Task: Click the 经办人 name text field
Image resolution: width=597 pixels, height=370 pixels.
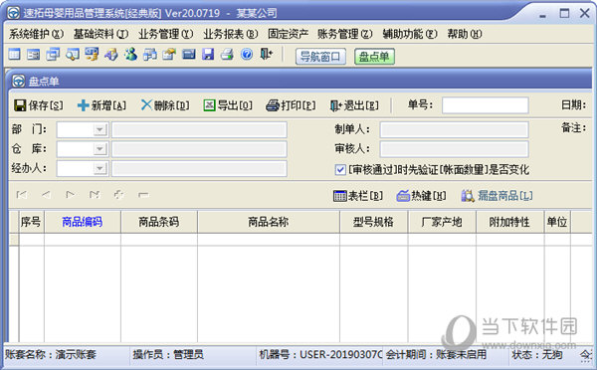Action: point(199,168)
